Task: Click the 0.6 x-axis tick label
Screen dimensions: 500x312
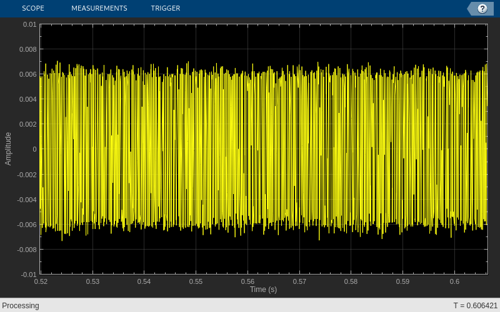Action: pyautogui.click(x=455, y=281)
